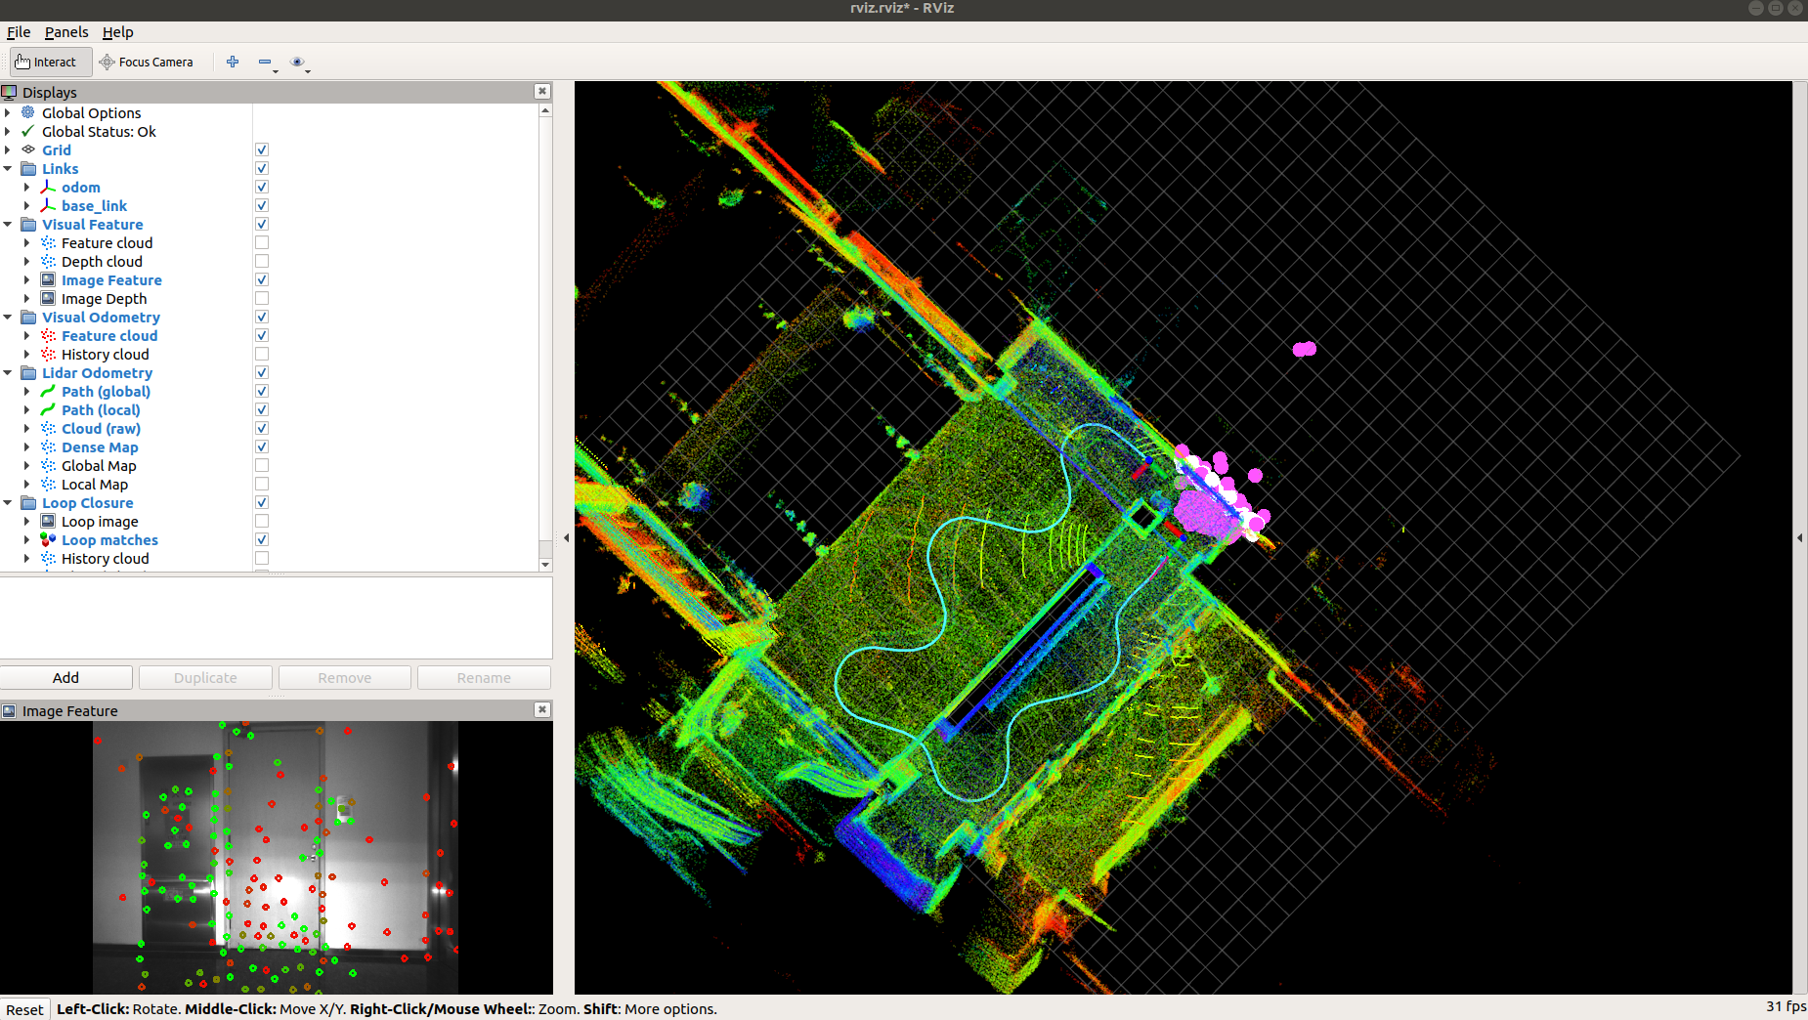The height and width of the screenshot is (1020, 1808).
Task: Click the Add display button
Action: click(66, 677)
